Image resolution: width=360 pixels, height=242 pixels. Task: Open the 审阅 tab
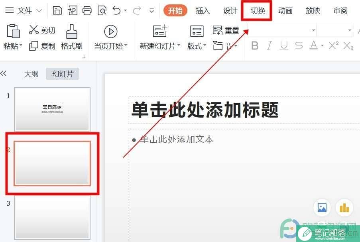(x=340, y=10)
